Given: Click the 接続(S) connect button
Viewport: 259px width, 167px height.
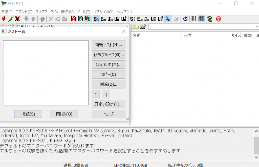Looking at the screenshot, I should (28, 114).
